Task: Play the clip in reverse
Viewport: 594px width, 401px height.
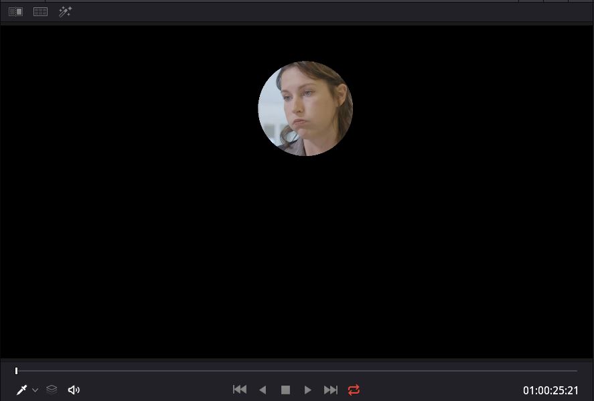Action: [263, 390]
